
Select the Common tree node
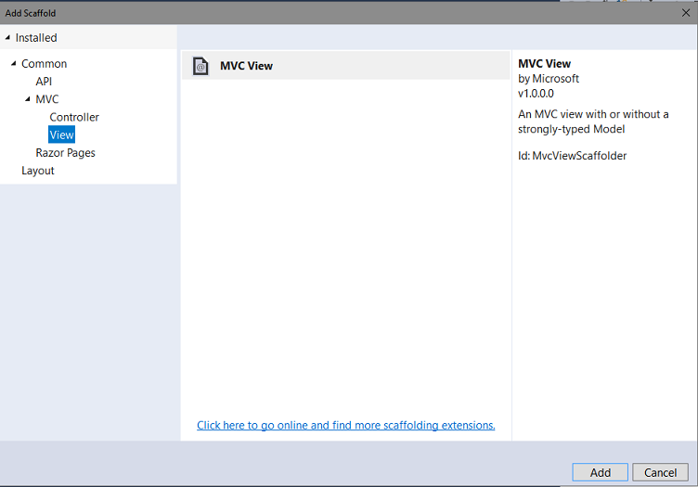(44, 64)
